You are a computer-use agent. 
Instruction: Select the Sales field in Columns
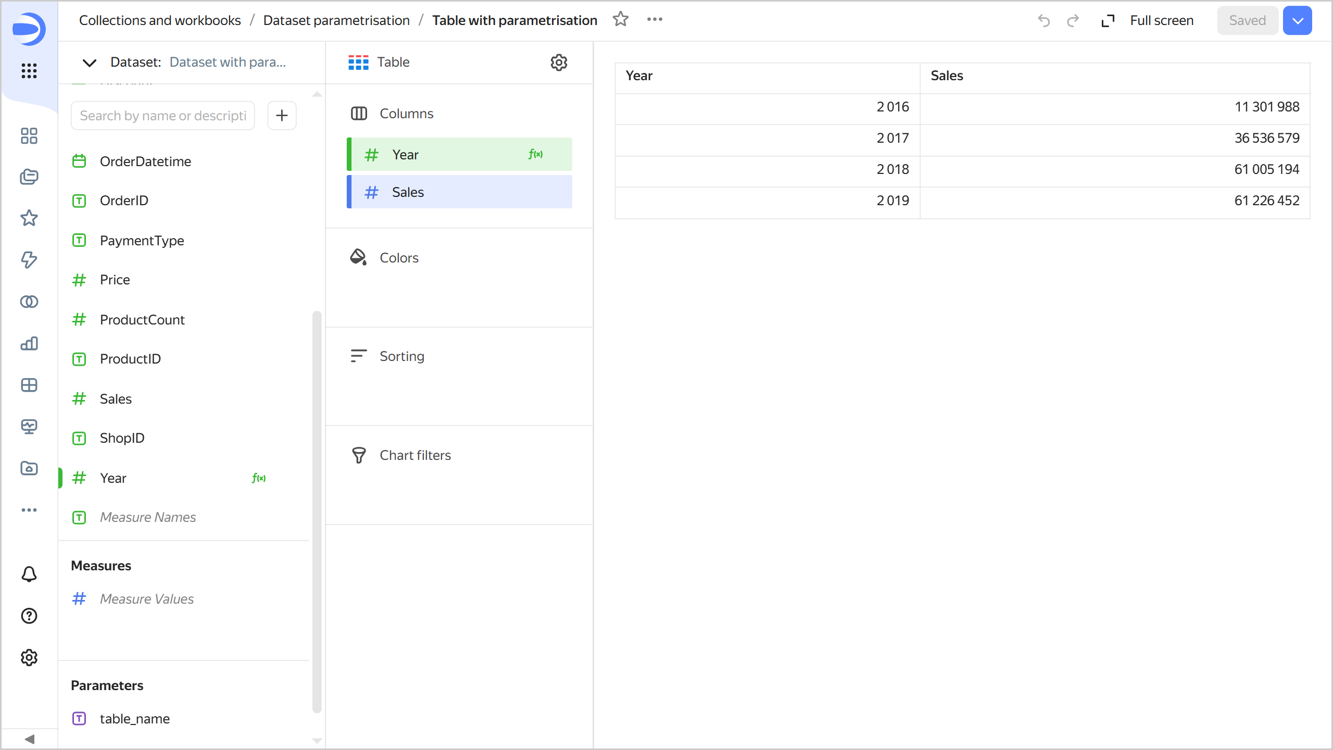pyautogui.click(x=459, y=192)
